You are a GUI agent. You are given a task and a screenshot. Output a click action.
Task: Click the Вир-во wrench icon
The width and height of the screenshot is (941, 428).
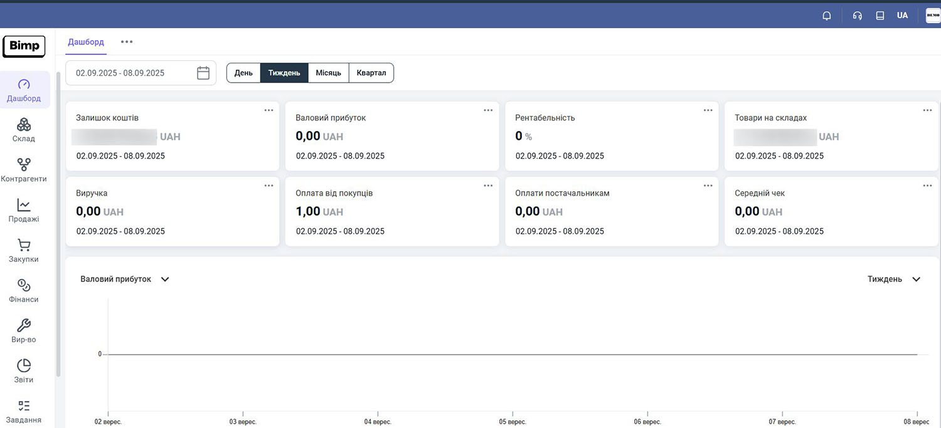pos(24,325)
